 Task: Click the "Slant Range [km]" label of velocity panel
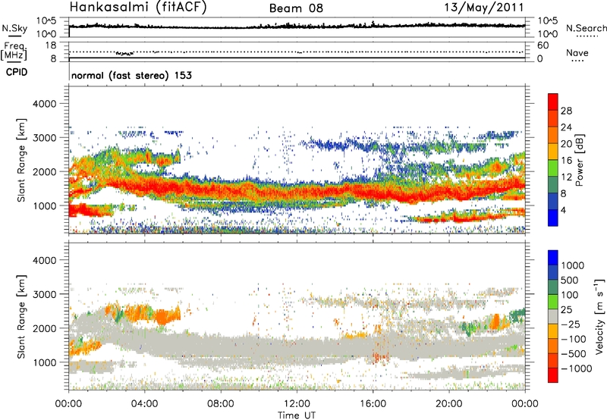click(x=21, y=316)
